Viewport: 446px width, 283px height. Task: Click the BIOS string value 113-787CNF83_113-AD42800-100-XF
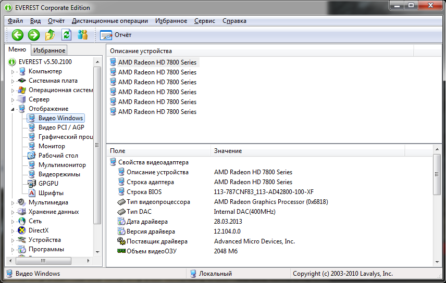[x=264, y=192]
